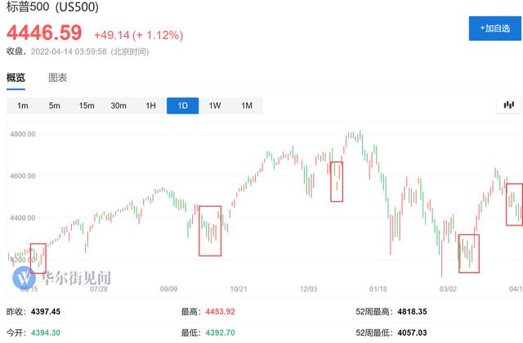Select the active 1D interval

(183, 105)
